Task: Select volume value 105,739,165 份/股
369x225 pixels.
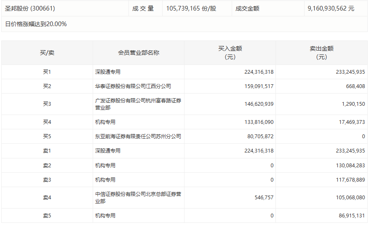Action: pos(191,8)
